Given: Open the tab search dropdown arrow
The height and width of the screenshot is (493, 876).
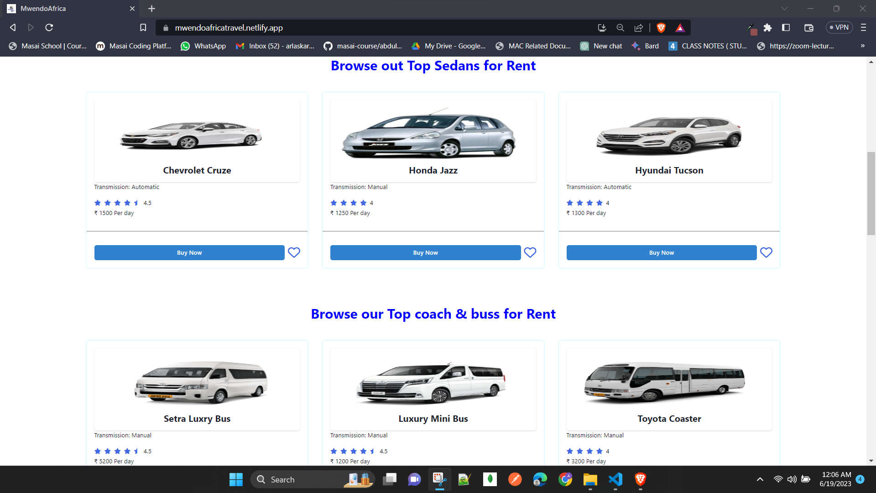Looking at the screenshot, I should [x=784, y=9].
